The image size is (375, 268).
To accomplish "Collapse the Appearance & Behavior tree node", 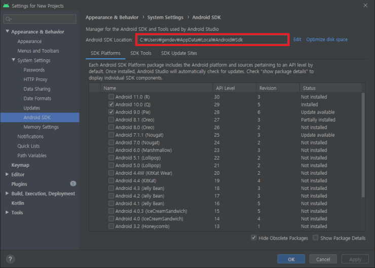I will (x=8, y=32).
